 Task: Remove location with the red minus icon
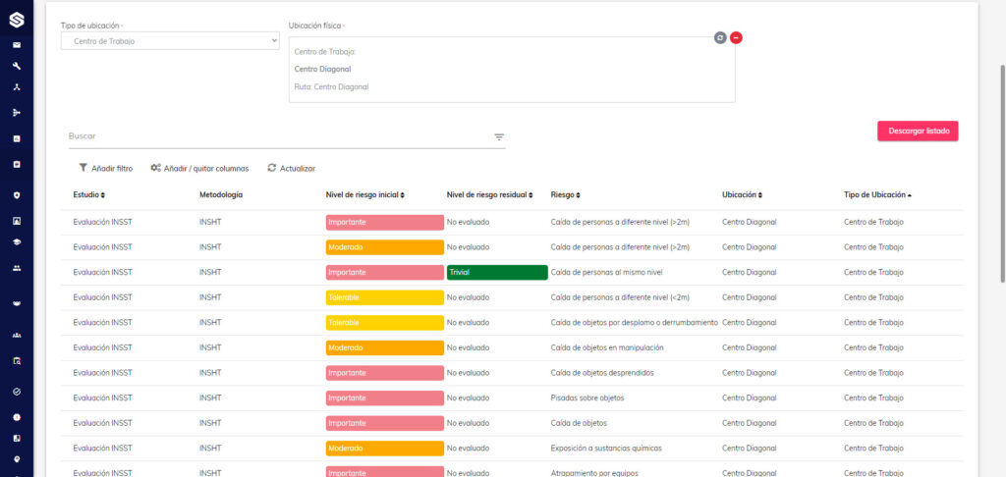pyautogui.click(x=736, y=38)
